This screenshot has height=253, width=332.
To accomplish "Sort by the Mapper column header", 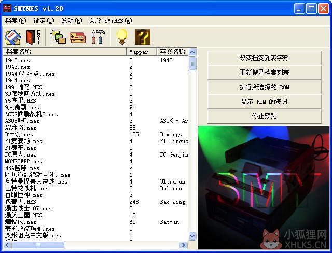I will click(142, 52).
